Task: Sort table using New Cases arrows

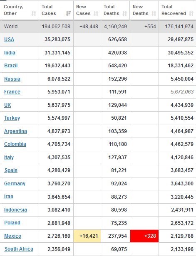Action: [96, 13]
